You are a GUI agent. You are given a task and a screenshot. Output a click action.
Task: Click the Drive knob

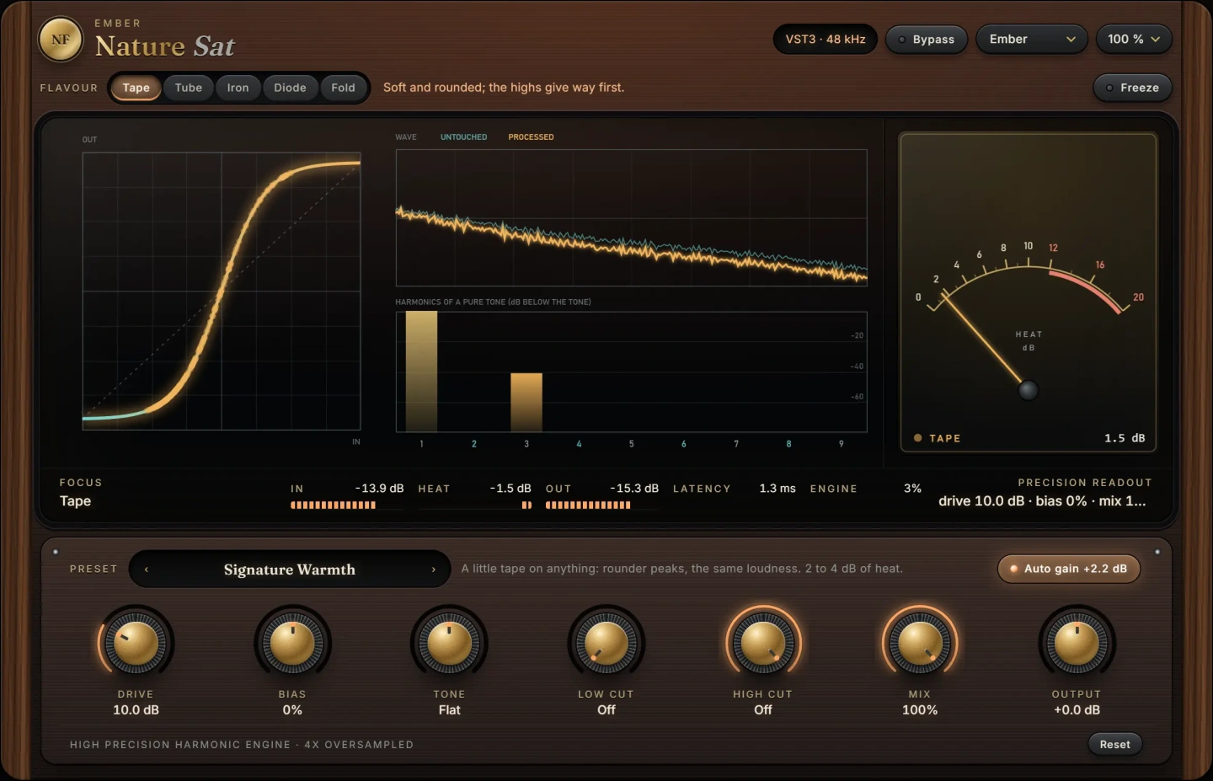click(x=136, y=644)
